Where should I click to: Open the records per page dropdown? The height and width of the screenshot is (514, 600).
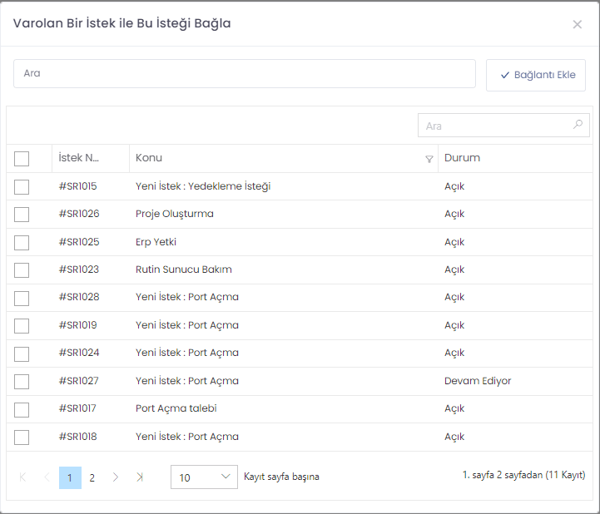[204, 477]
